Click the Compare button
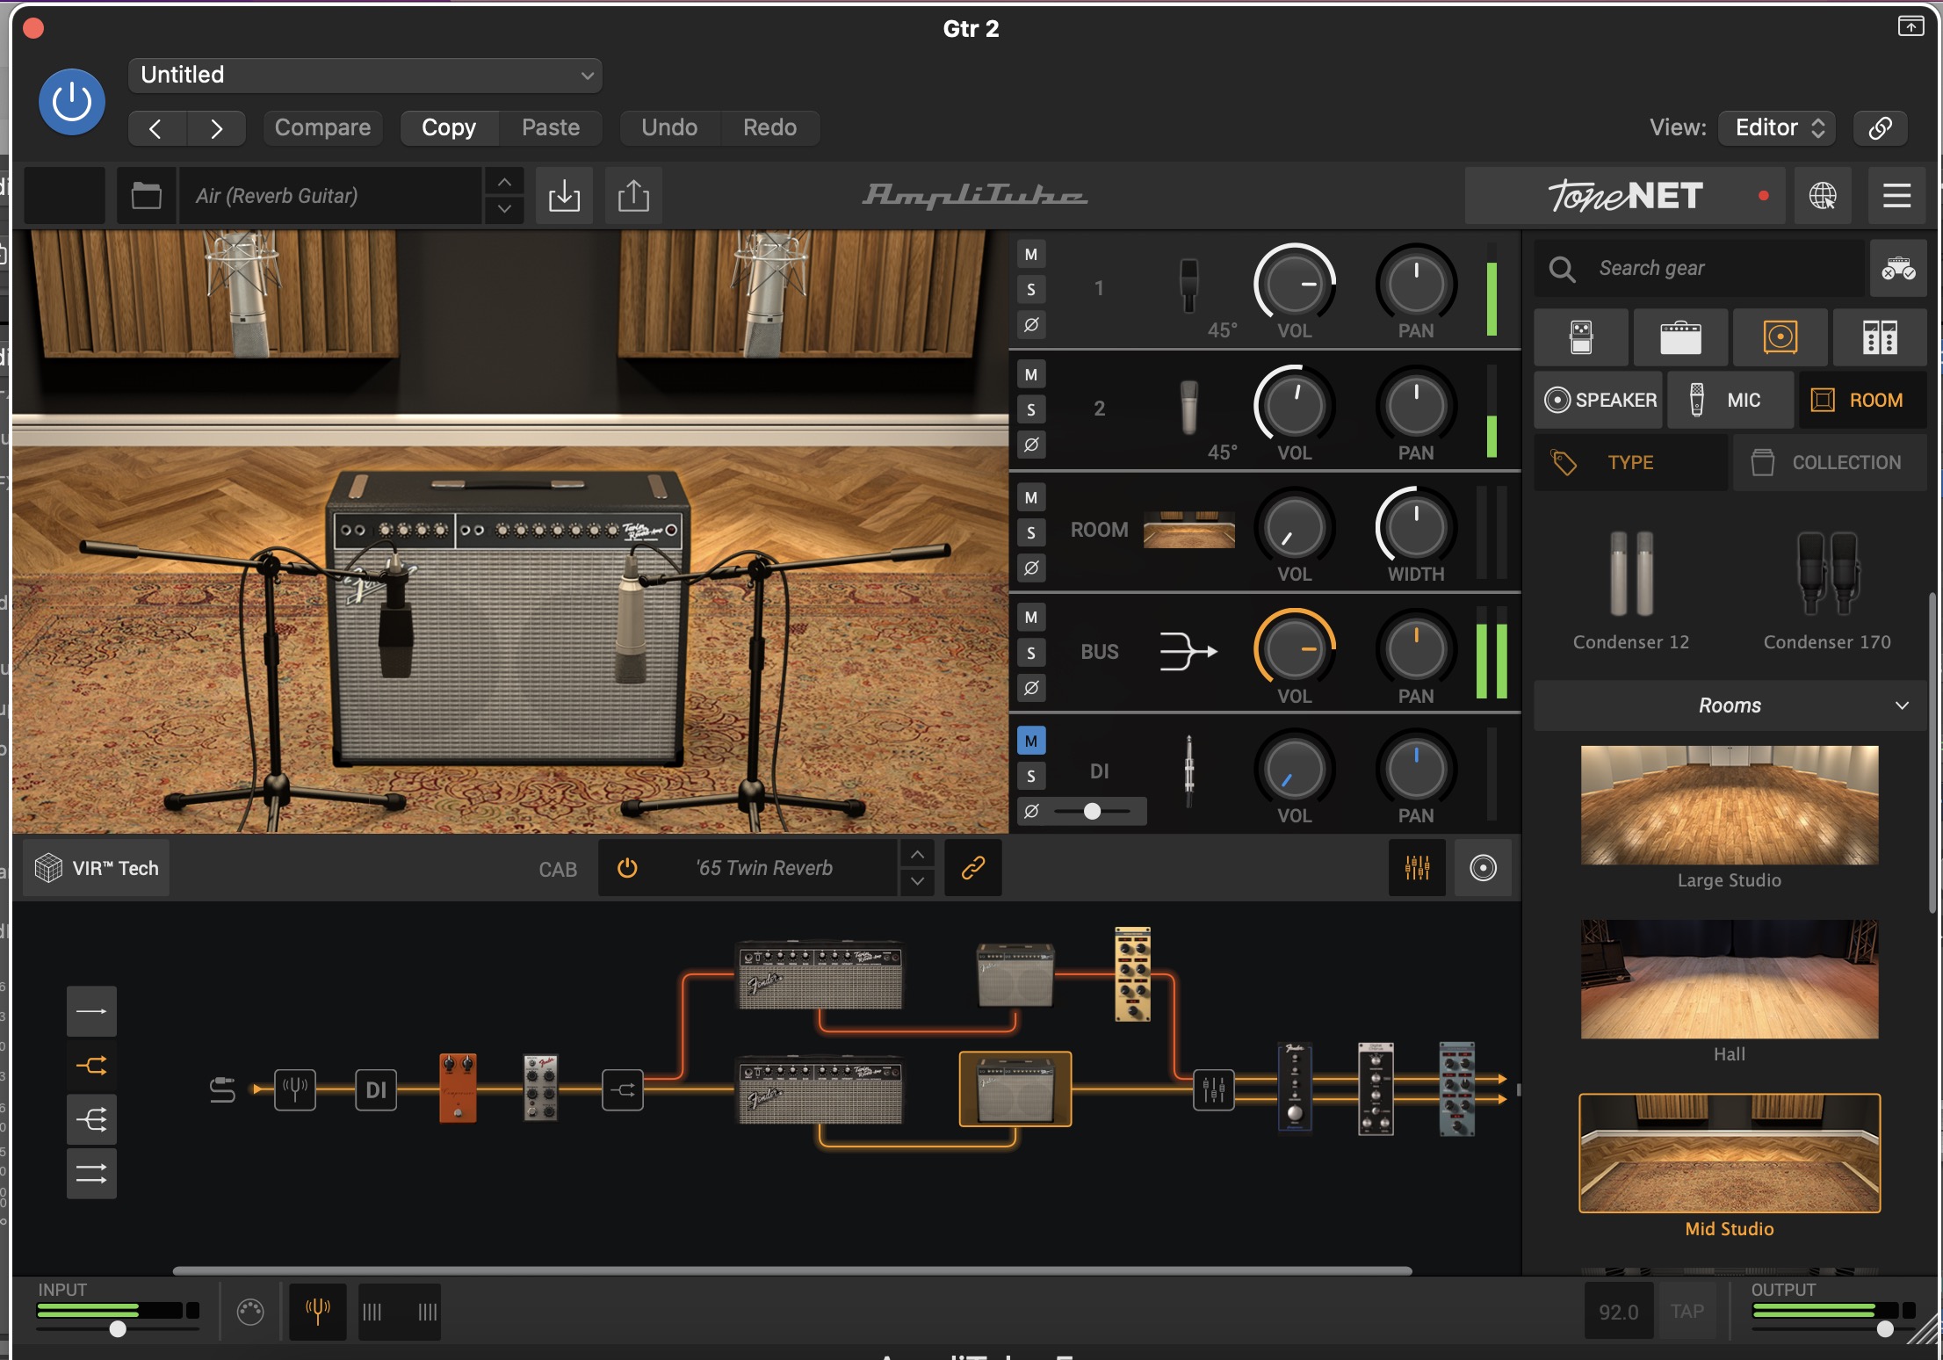Image resolution: width=1943 pixels, height=1360 pixels. click(x=322, y=128)
